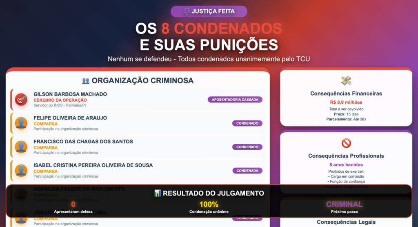Image resolution: width=418 pixels, height=227 pixels.
Task: Click the 0 Apresentaram defesa statistic
Action: [73, 207]
